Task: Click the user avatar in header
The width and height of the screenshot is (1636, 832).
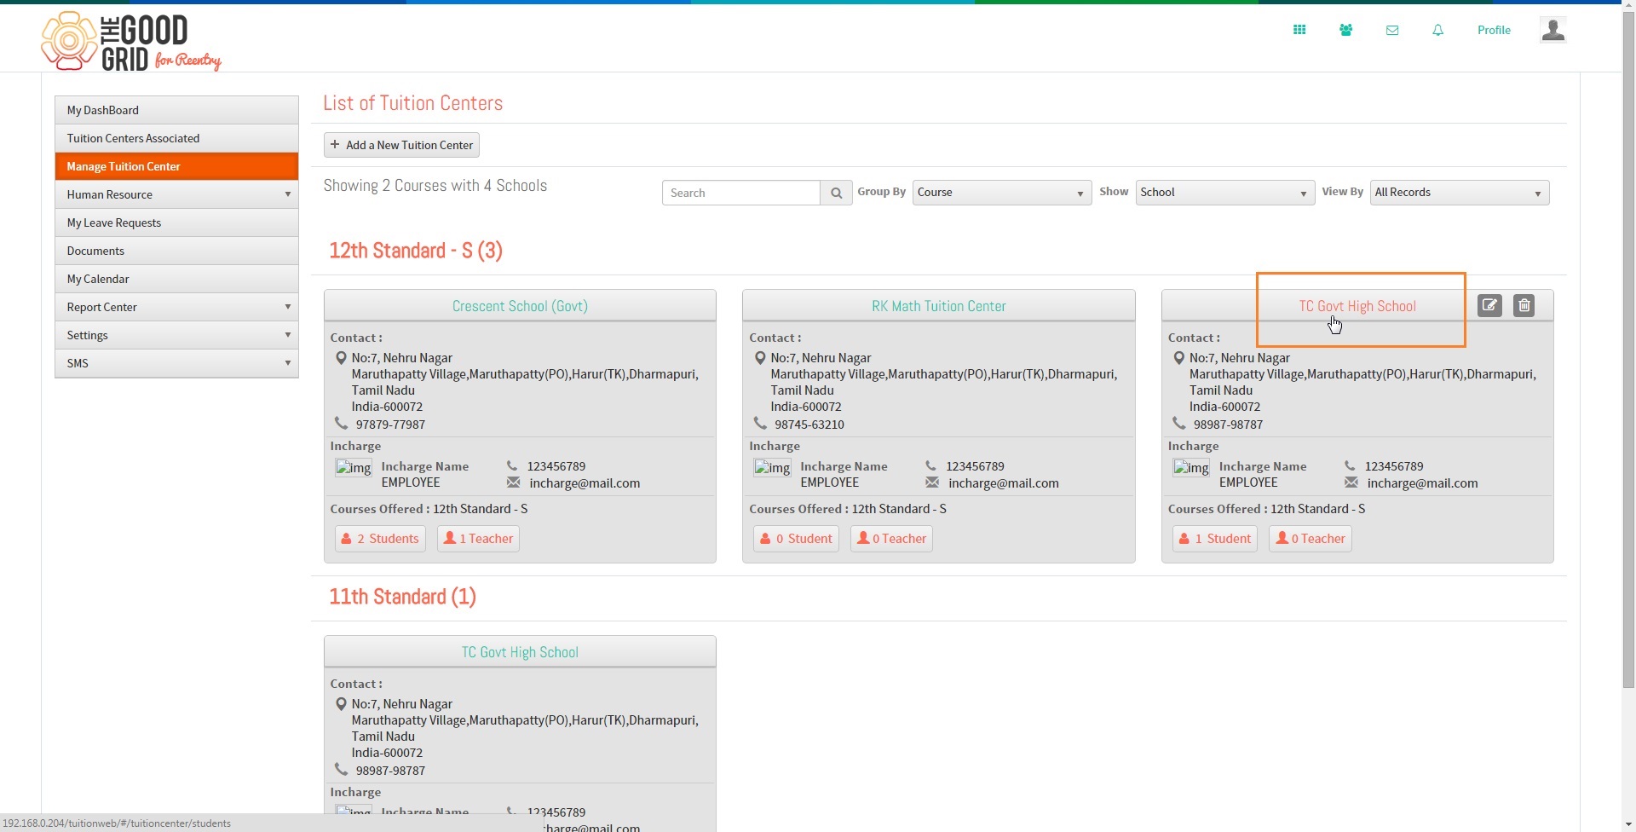Action: 1552,30
